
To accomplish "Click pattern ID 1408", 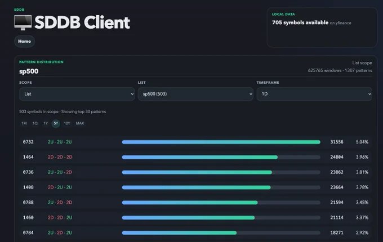I will 28,187.
